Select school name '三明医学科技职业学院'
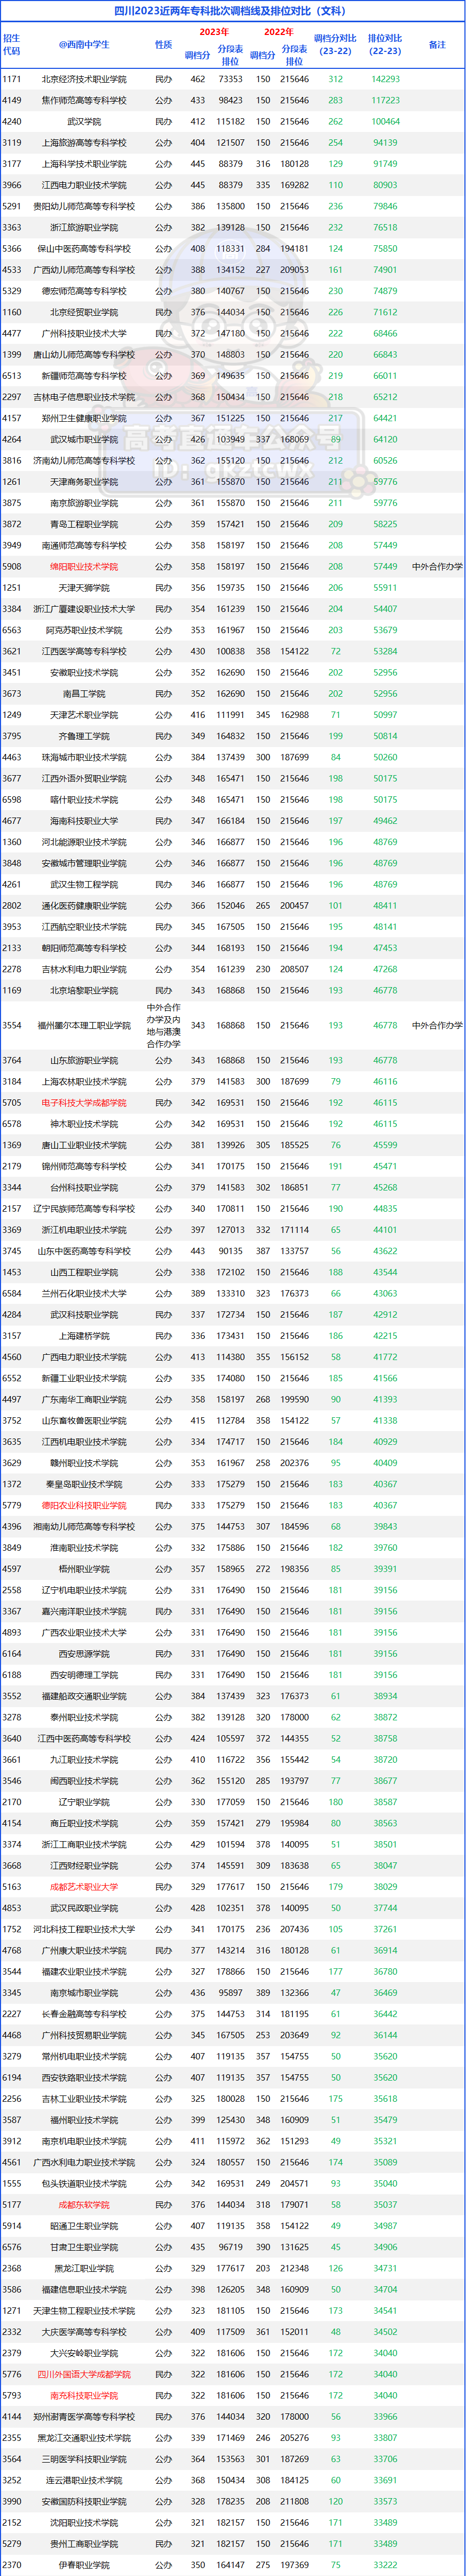The height and width of the screenshot is (2576, 466). (x=84, y=2460)
